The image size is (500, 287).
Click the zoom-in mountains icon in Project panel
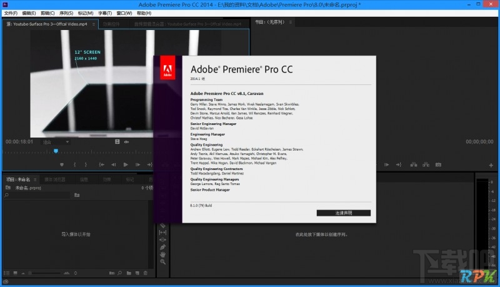pos(67,273)
